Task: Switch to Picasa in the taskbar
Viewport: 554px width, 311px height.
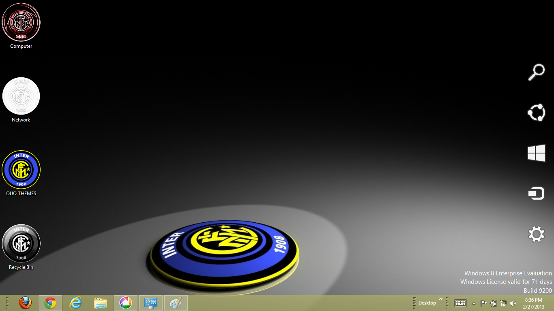Action: (126, 303)
